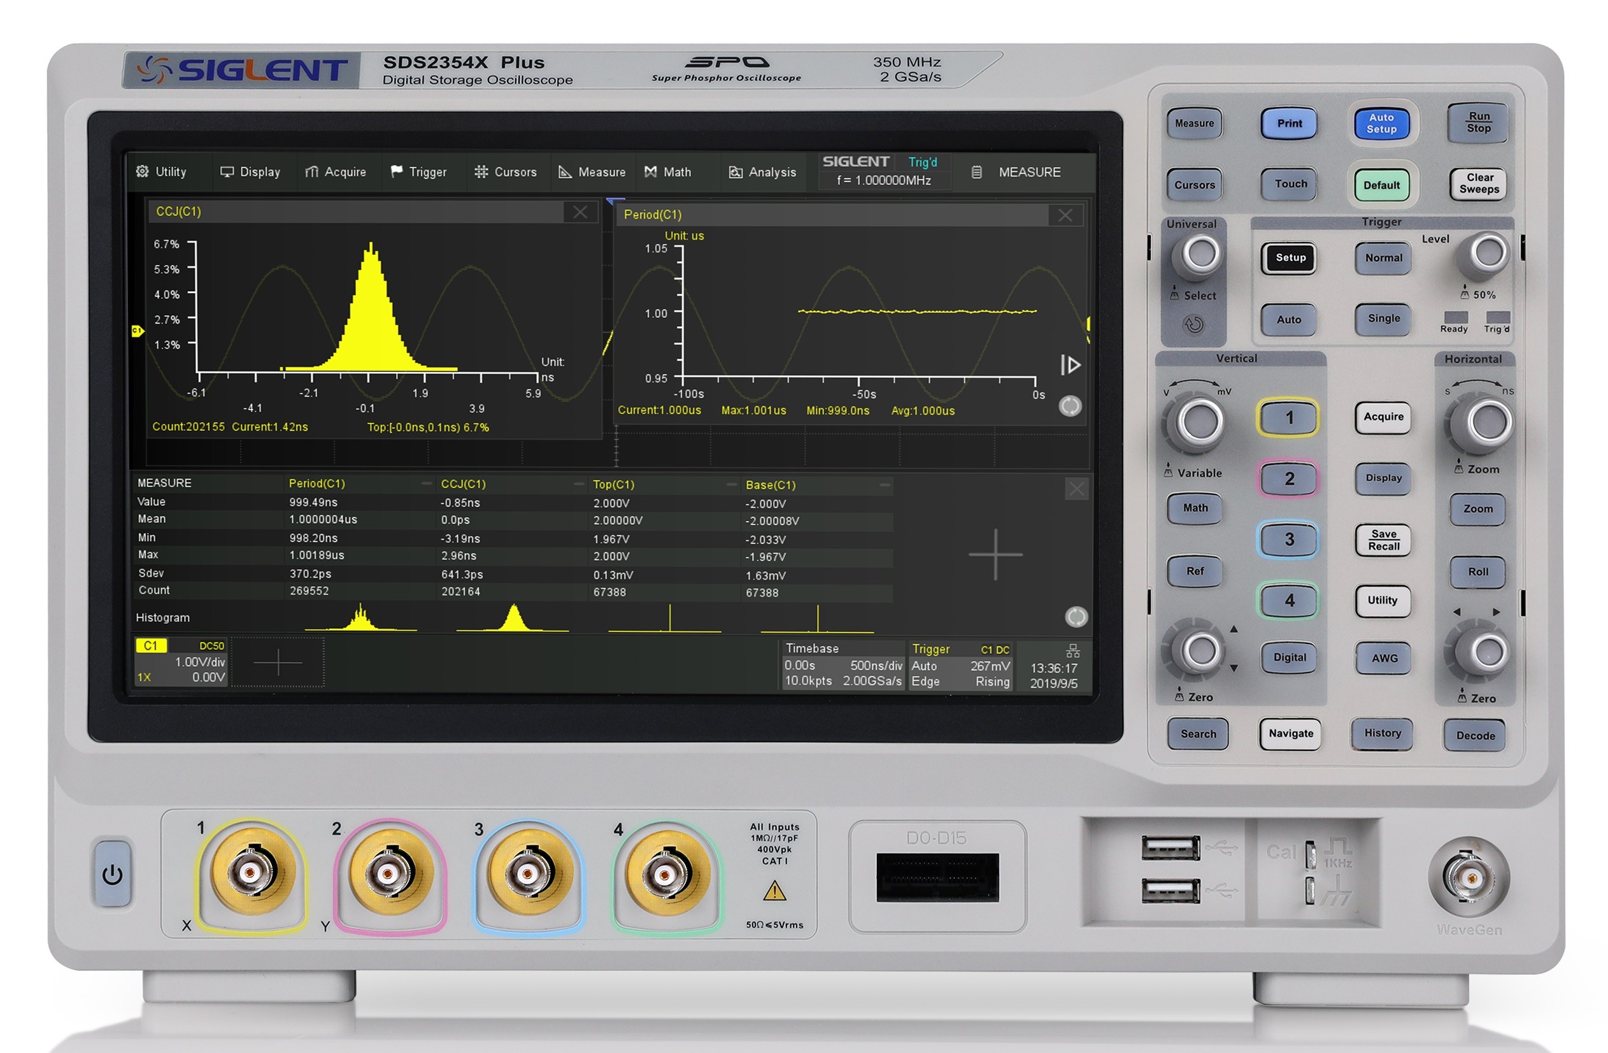This screenshot has width=1608, height=1053.
Task: Click the network status icon above the clock
Action: click(1073, 651)
